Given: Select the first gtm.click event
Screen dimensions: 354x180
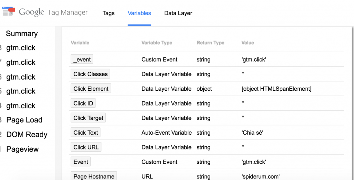Looking at the screenshot, I should pyautogui.click(x=21, y=48).
